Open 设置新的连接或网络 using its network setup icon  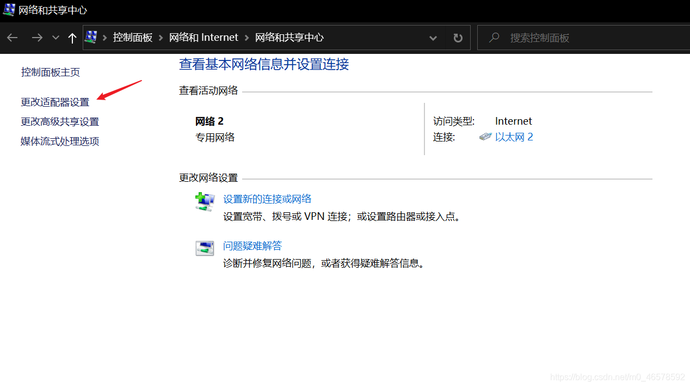pyautogui.click(x=205, y=202)
